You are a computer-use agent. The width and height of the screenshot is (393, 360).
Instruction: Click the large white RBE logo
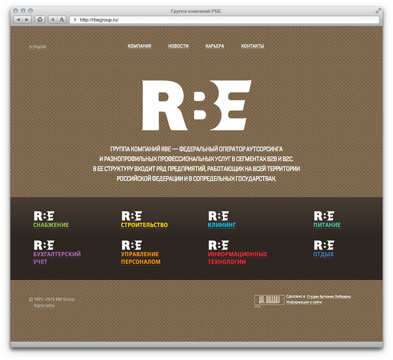pos(196,106)
